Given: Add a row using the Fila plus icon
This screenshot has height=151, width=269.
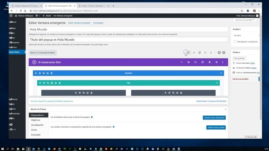Looking at the screenshot, I should [40, 83].
